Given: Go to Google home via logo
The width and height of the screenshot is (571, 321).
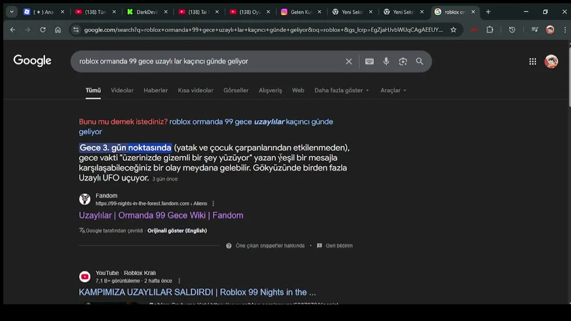Looking at the screenshot, I should click(32, 61).
